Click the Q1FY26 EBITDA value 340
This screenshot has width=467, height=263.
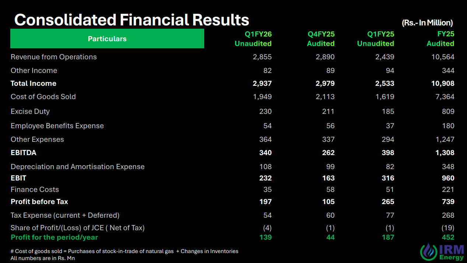pyautogui.click(x=265, y=152)
